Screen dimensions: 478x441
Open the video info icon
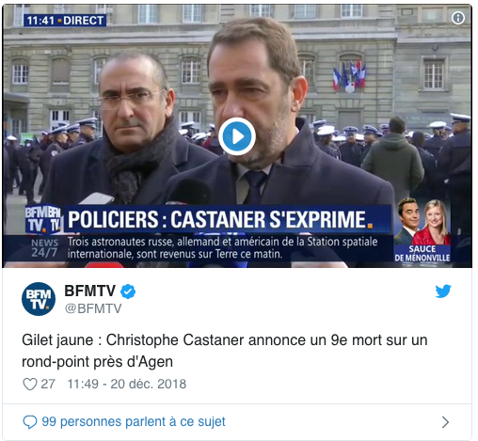coord(458,18)
